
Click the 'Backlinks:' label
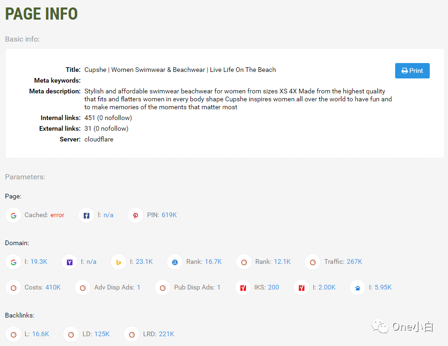coord(20,315)
